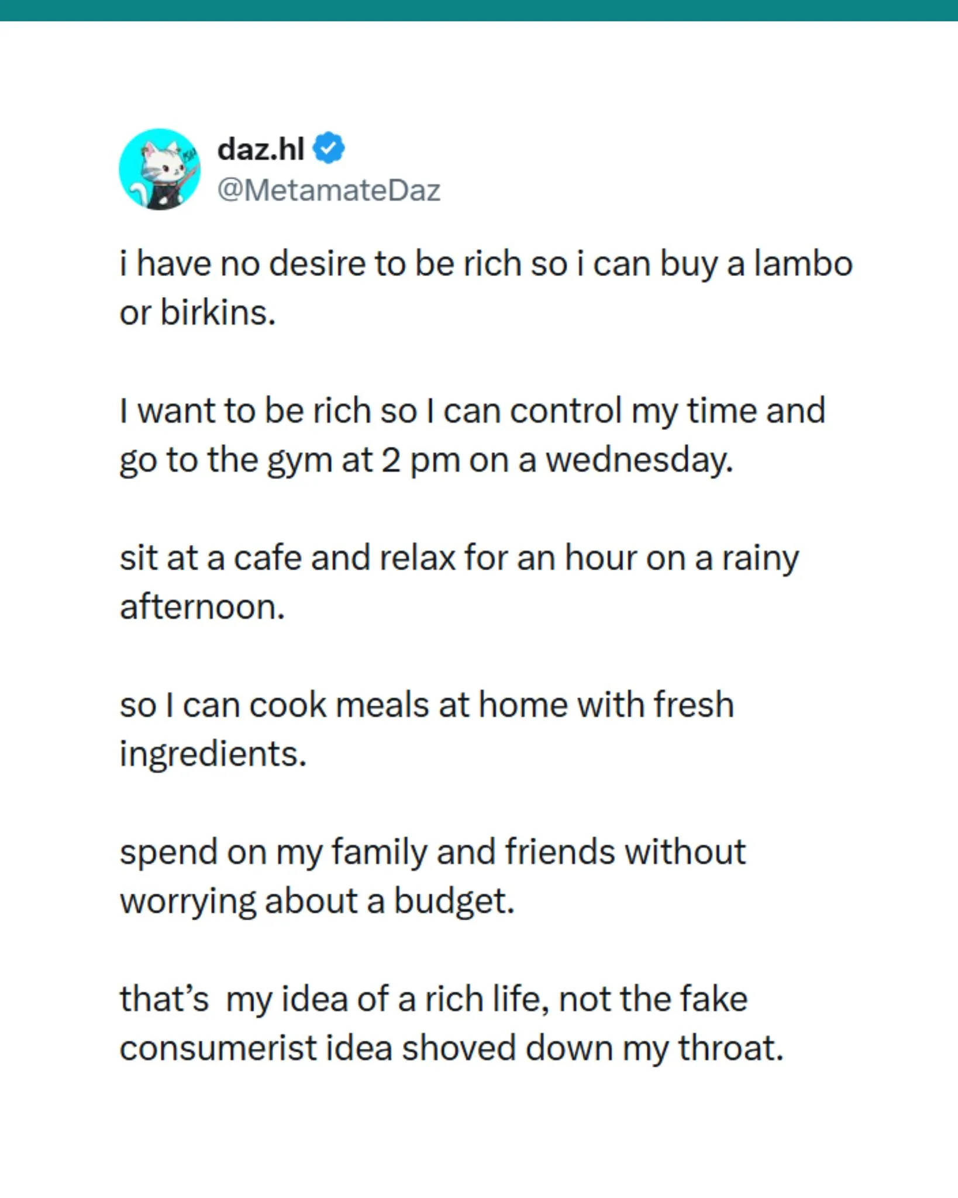Click the word "throat" at the end
The width and height of the screenshot is (958, 1198).
point(726,1048)
